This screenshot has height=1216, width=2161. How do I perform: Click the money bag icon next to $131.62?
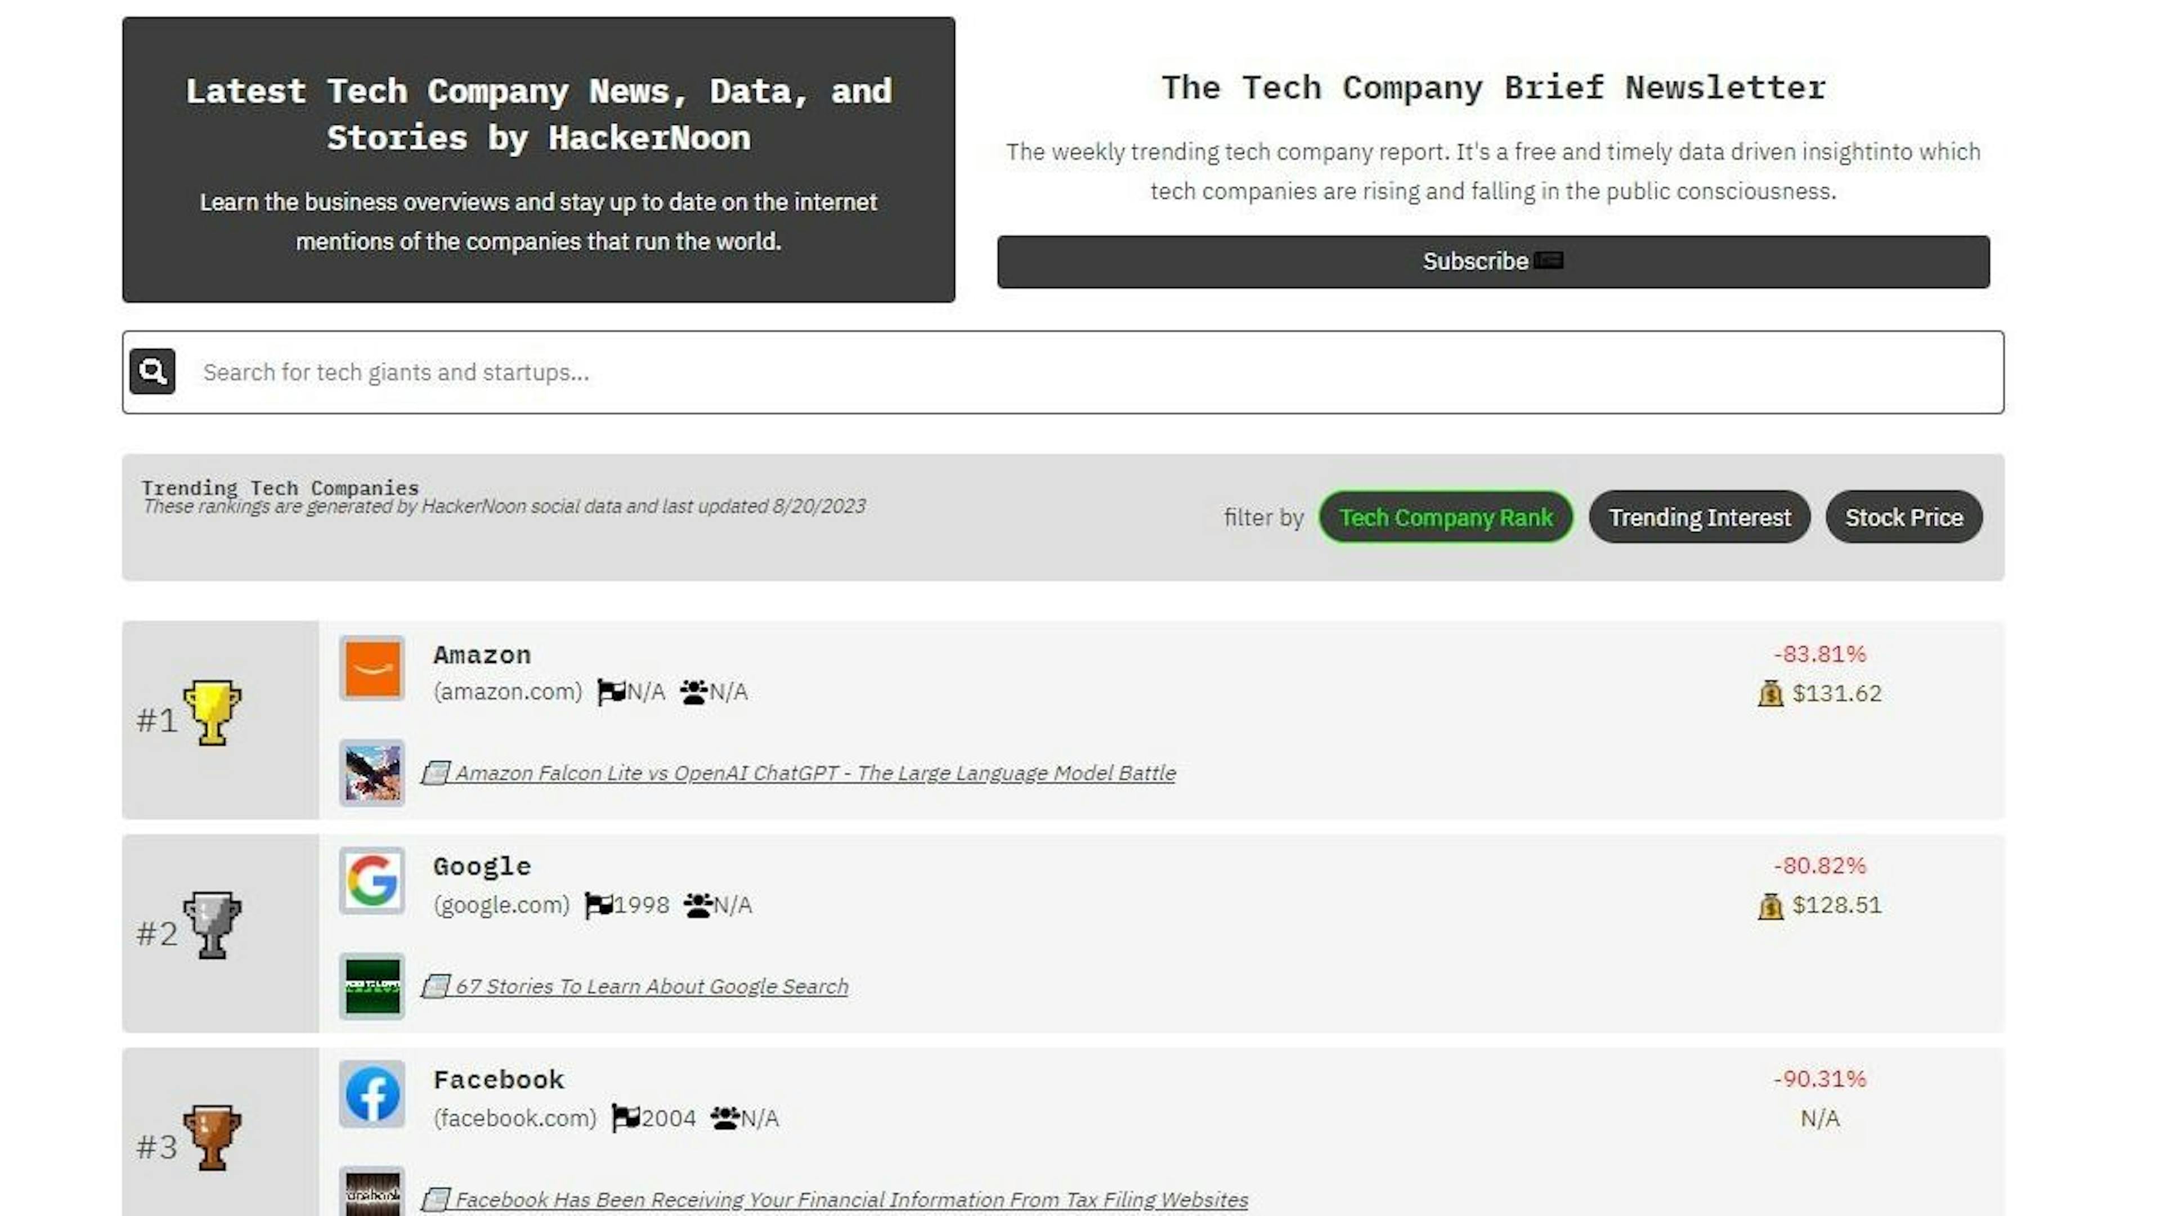(x=1770, y=694)
